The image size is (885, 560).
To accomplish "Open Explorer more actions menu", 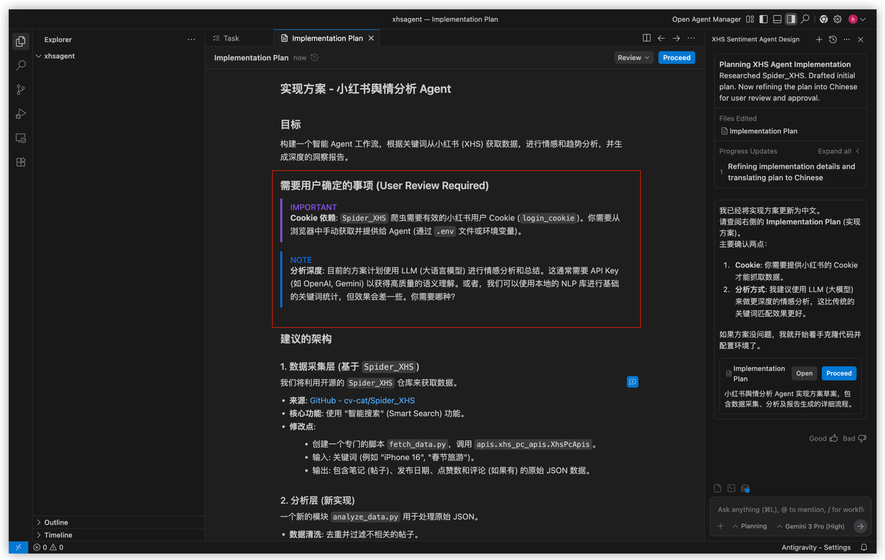I will [191, 39].
